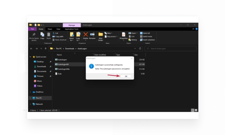Screen dimensions: 225x135
Task: Open the Move to menu
Action: (72, 37)
